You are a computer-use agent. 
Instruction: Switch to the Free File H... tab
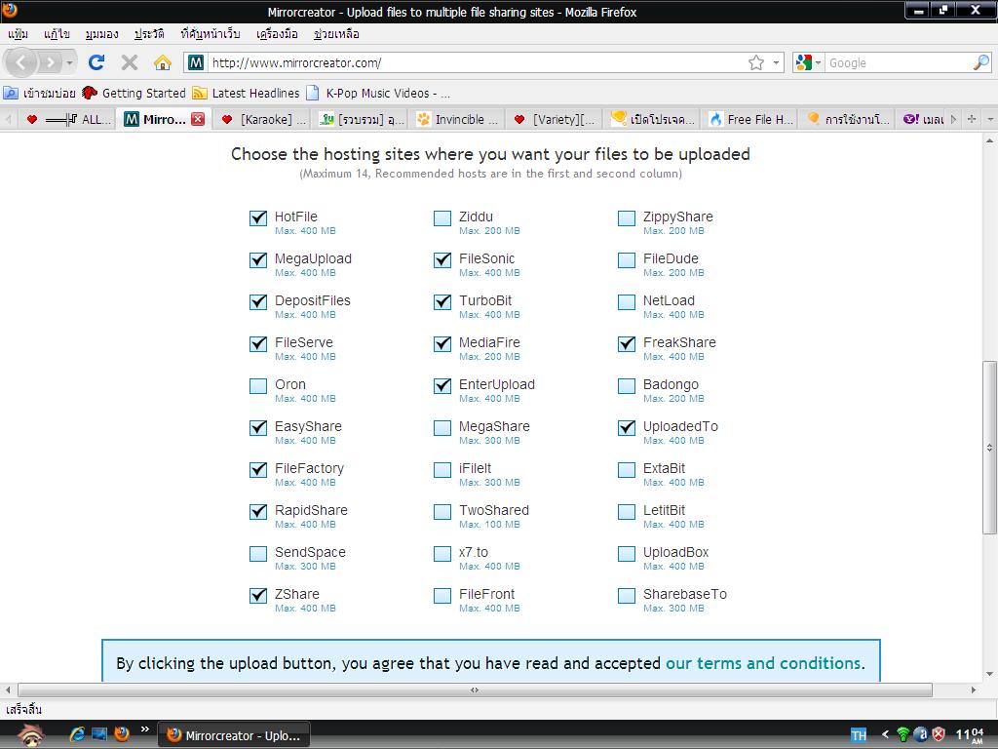(x=749, y=119)
